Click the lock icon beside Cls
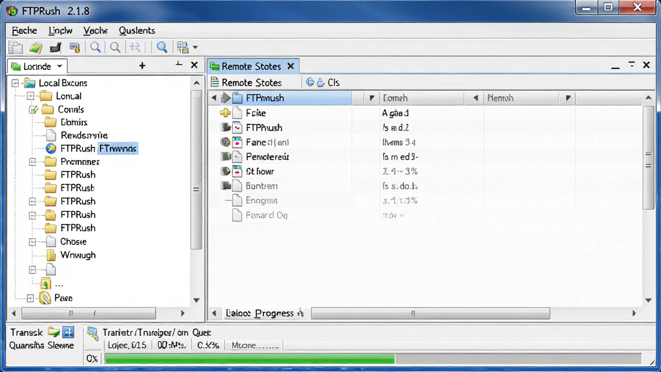The width and height of the screenshot is (661, 372). [321, 83]
